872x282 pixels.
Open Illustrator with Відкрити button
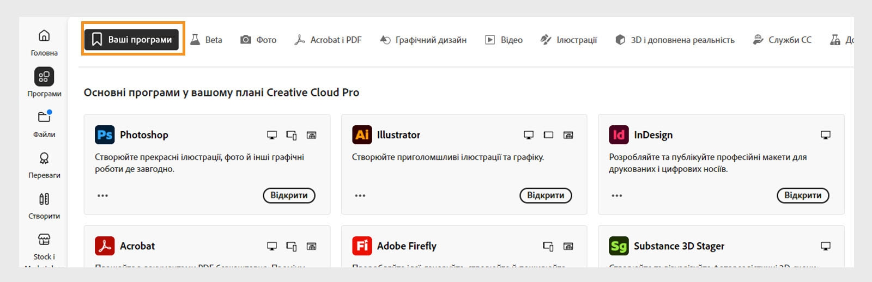pos(546,195)
